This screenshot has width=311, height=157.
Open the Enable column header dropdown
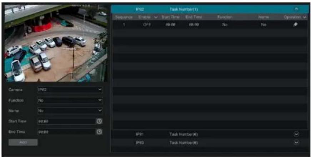point(156,17)
